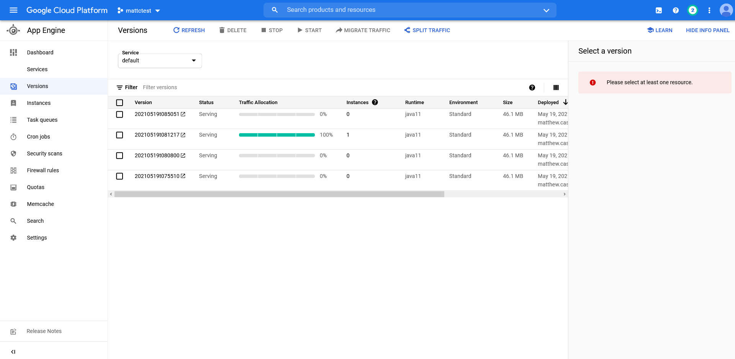The width and height of the screenshot is (735, 359).
Task: Click the Refresh button
Action: pyautogui.click(x=189, y=30)
